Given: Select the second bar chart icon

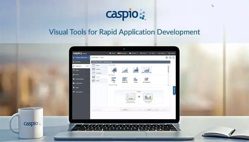Looking at the screenshot, I should 125,80.
